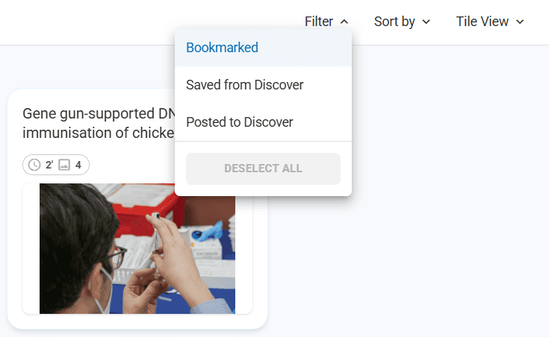Click the 2' reading time text

[49, 165]
